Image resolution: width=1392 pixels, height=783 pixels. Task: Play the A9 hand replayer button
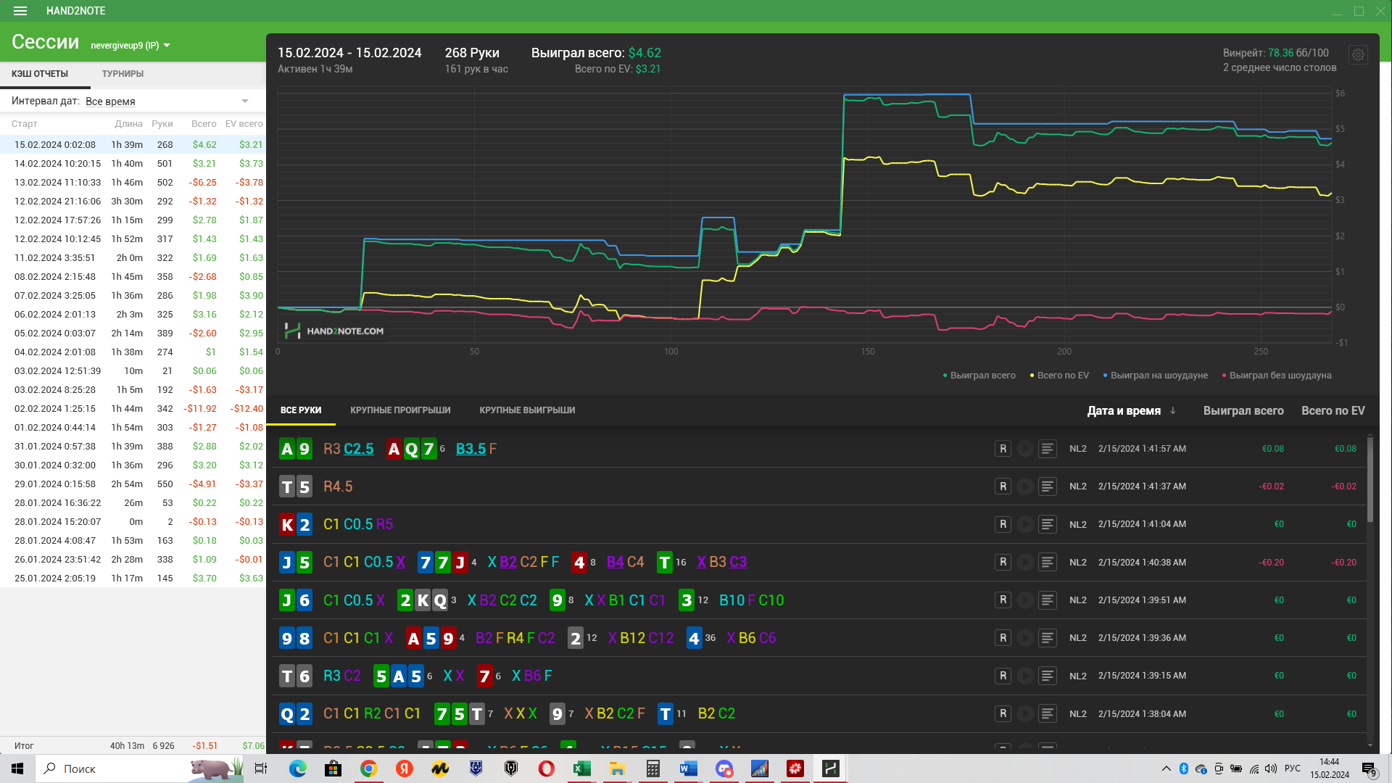pos(1025,449)
